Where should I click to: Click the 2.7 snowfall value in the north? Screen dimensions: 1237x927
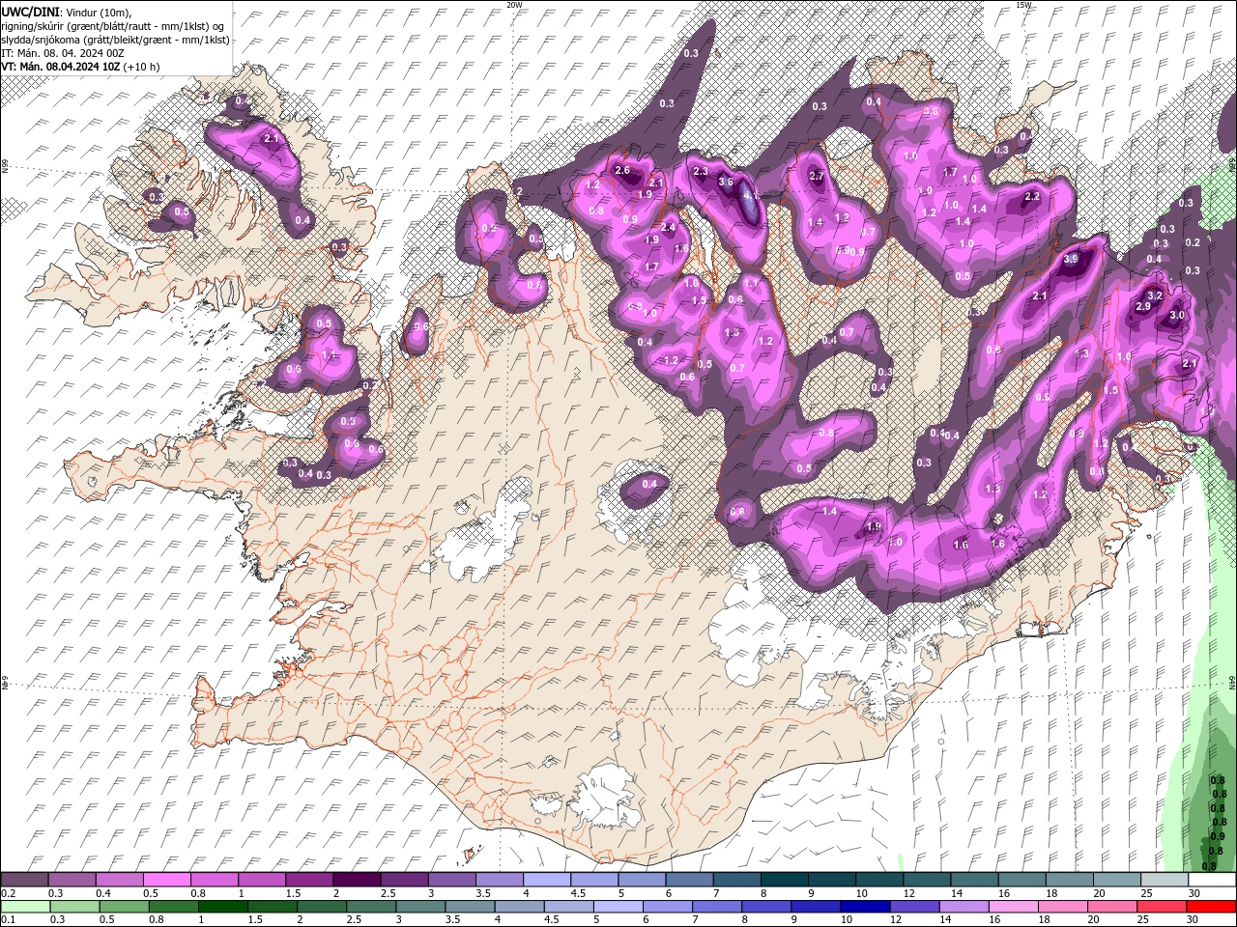coord(817,177)
